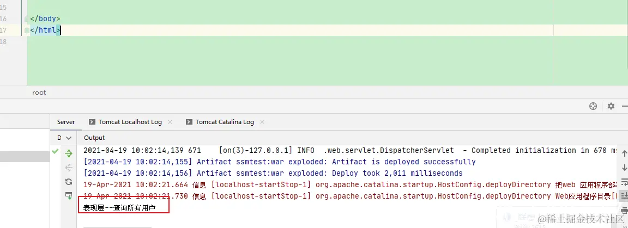Click the crosshair Scroll from Source icon
The width and height of the screenshot is (628, 228).
click(593, 106)
